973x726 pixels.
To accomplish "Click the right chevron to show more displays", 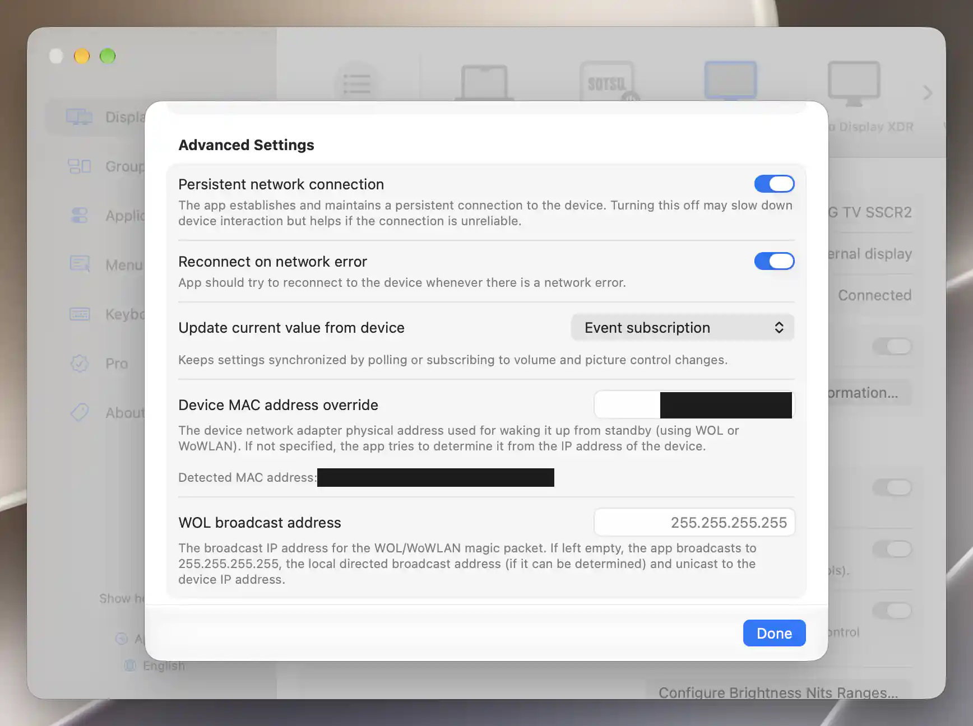I will click(928, 93).
